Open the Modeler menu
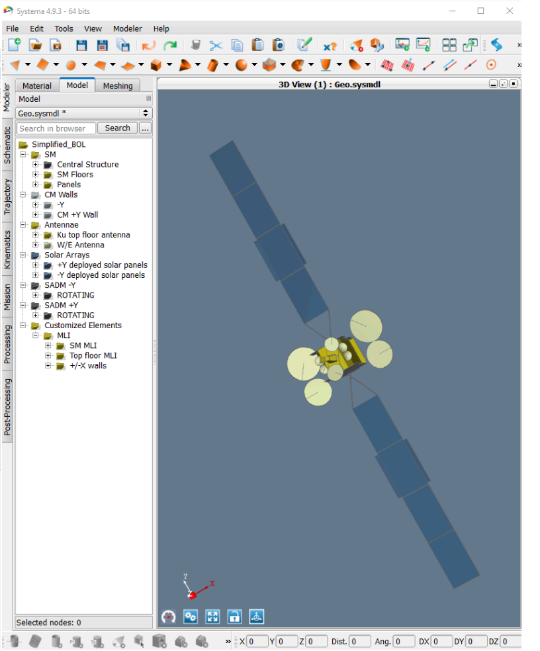Viewport: 540px width, 651px height. click(128, 28)
